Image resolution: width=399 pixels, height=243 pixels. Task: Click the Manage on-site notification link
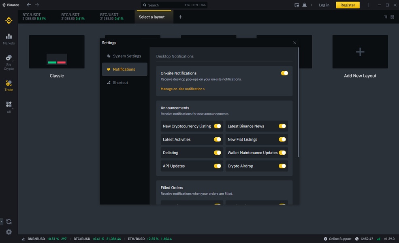(183, 89)
